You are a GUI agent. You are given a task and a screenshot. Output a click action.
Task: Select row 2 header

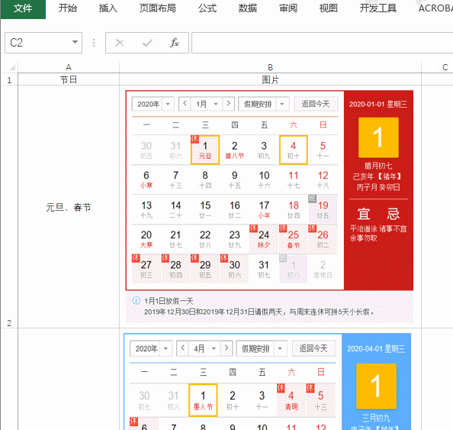(x=9, y=207)
